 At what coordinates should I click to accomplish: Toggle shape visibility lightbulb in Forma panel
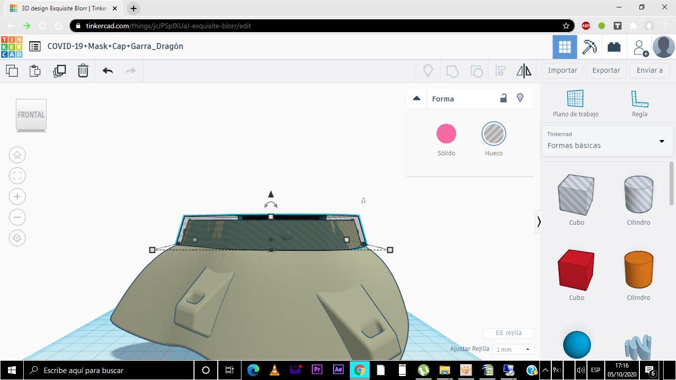pos(520,98)
